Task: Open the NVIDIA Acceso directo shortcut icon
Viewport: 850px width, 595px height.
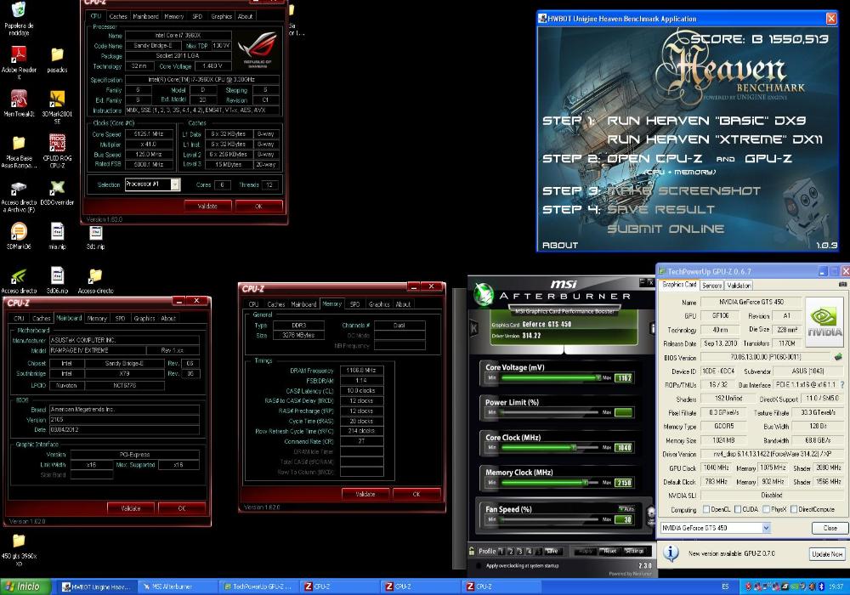Action: pyautogui.click(x=19, y=280)
